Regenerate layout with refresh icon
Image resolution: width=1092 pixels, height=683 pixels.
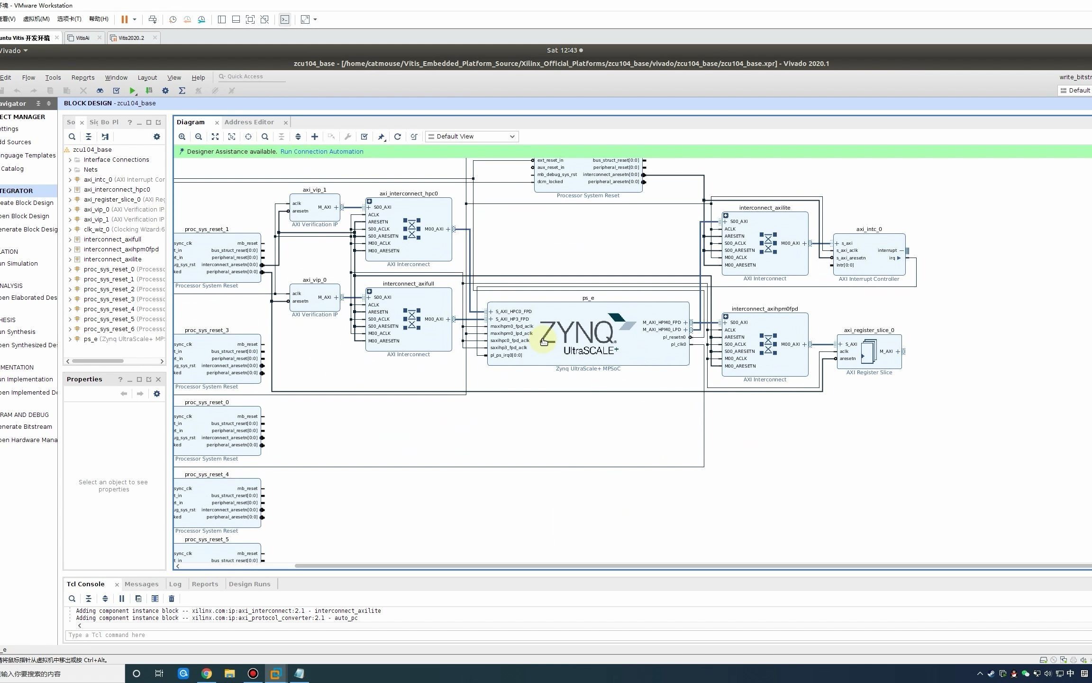click(x=398, y=137)
